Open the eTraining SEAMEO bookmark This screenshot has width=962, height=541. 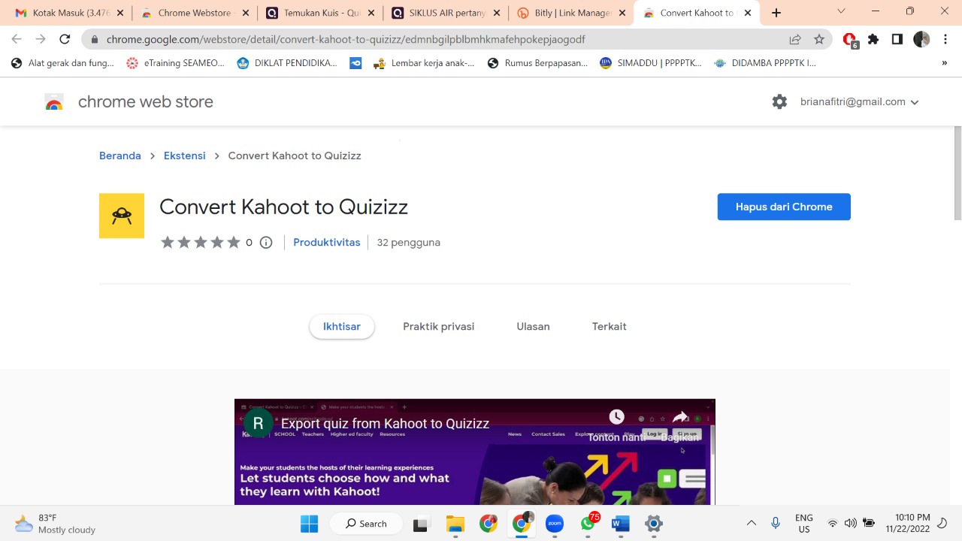176,63
